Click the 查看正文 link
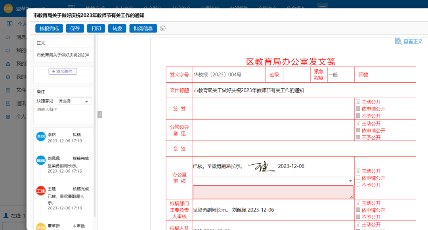Image resolution: width=428 pixels, height=230 pixels. (x=413, y=41)
